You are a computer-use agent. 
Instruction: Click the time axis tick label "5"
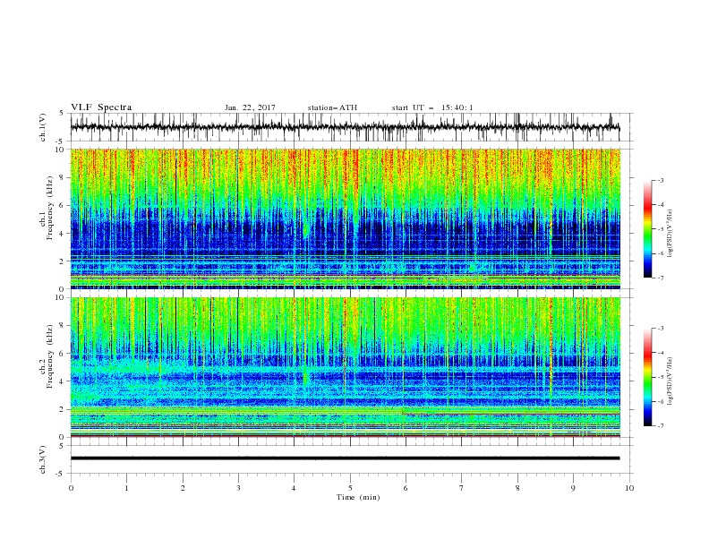[x=350, y=488]
